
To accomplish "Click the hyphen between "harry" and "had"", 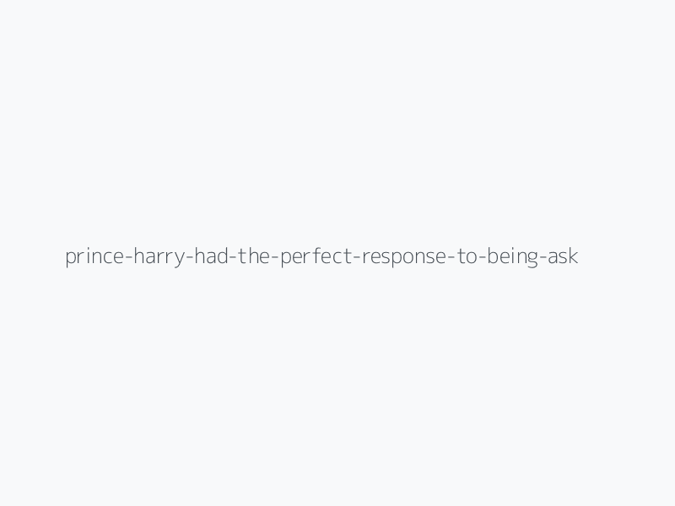I will [x=189, y=257].
